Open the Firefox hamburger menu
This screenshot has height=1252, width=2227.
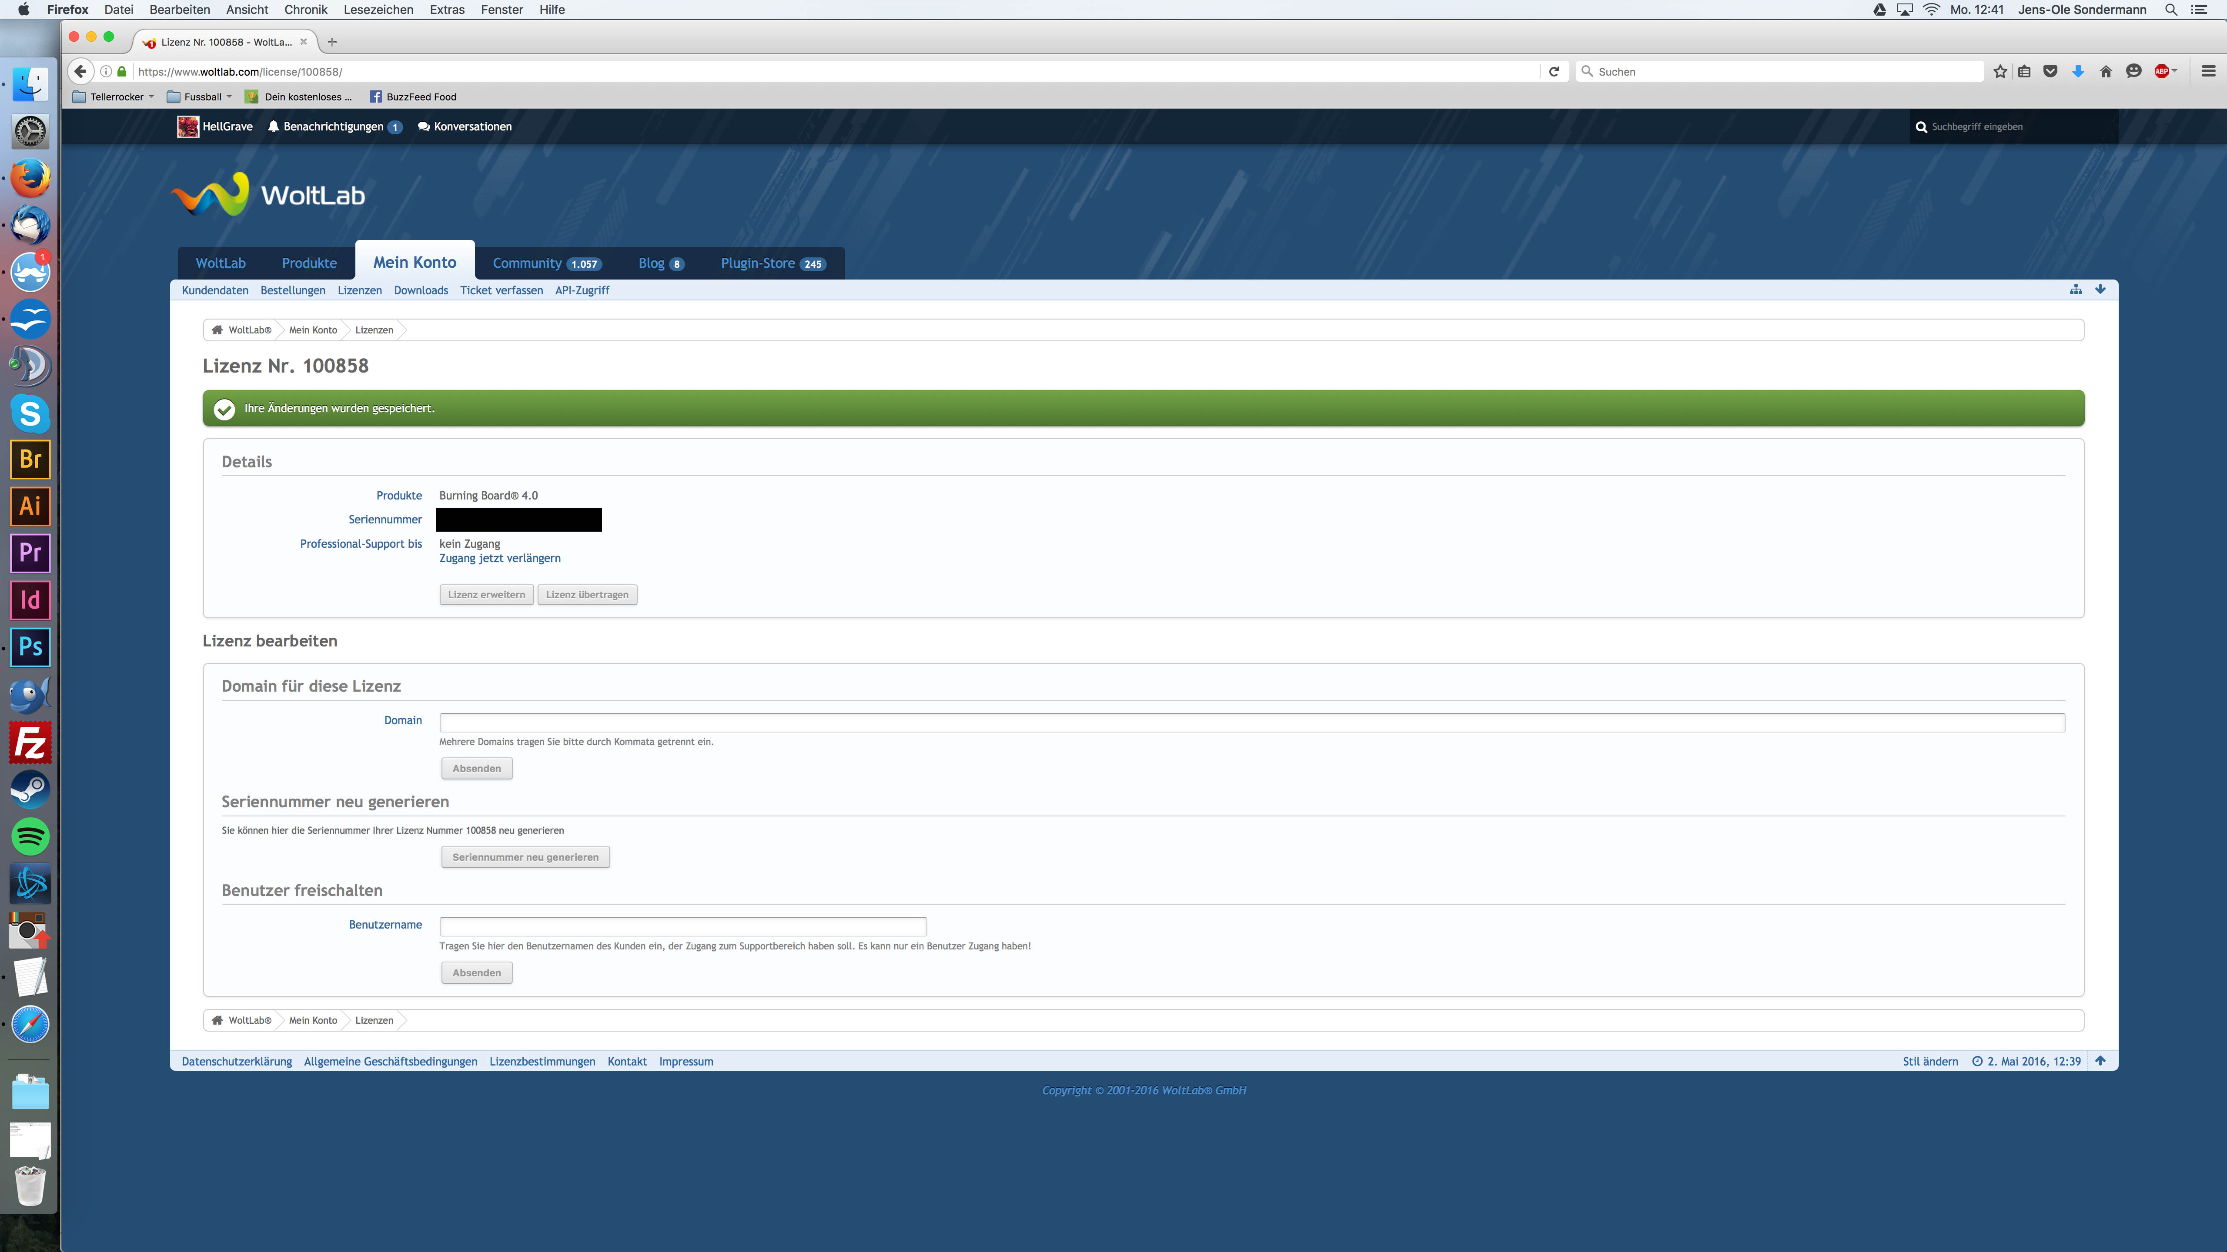2208,72
